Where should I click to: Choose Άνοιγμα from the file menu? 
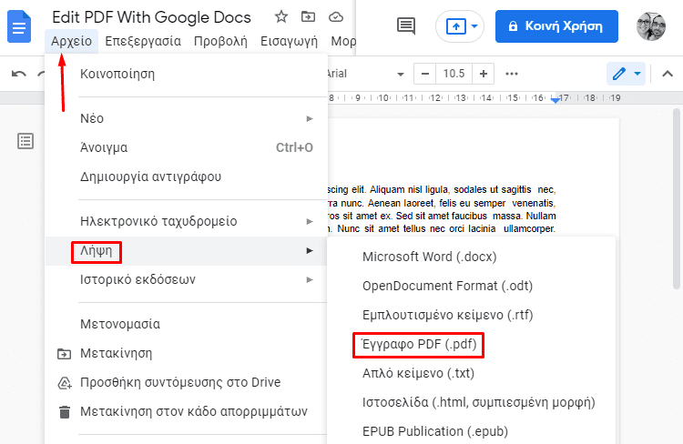coord(187,147)
